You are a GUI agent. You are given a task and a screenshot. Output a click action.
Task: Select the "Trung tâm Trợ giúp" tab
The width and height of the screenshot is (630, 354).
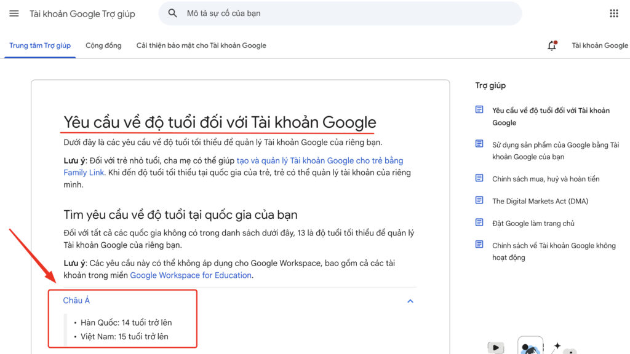[x=39, y=45]
